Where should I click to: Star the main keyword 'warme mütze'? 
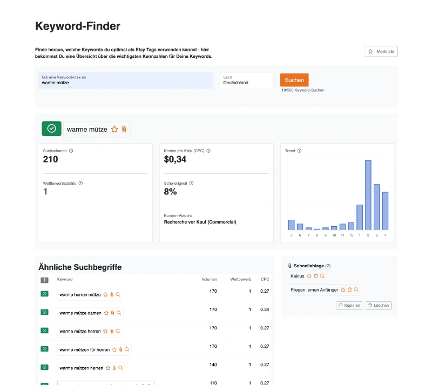coord(114,129)
